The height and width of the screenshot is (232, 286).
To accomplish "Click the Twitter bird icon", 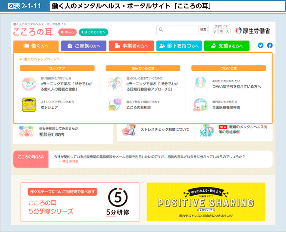I will pos(261,45).
